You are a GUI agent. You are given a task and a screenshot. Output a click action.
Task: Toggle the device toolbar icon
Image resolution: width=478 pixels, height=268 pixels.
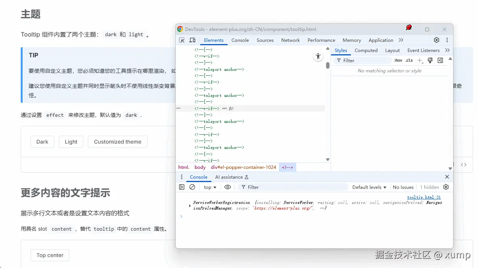tap(192, 40)
